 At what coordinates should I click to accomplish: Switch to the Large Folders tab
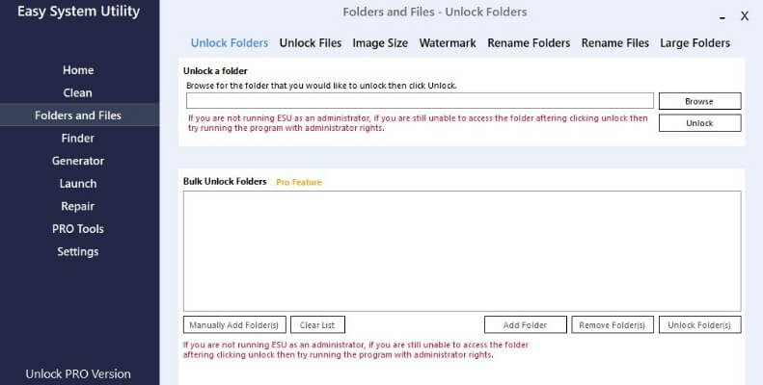coord(695,42)
